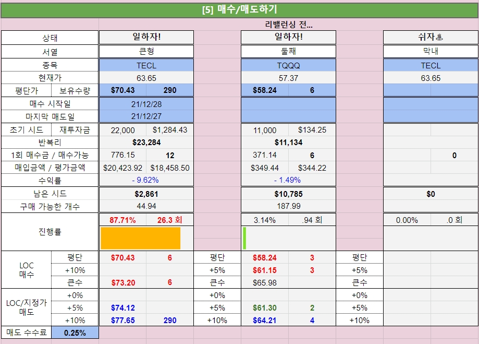This screenshot has width=479, height=344.
Task: Select the $349.44 purchase amount
Action: 265,168
